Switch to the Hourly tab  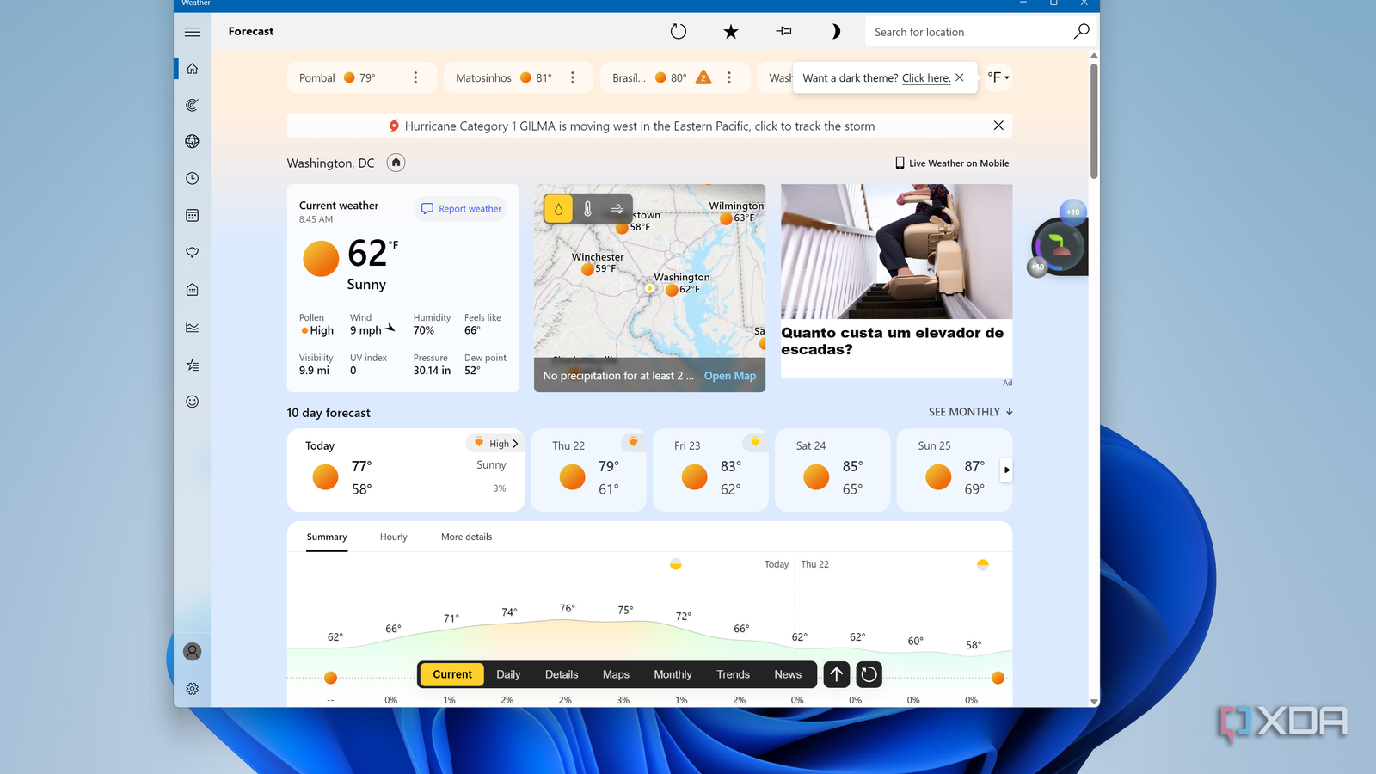[x=393, y=536]
